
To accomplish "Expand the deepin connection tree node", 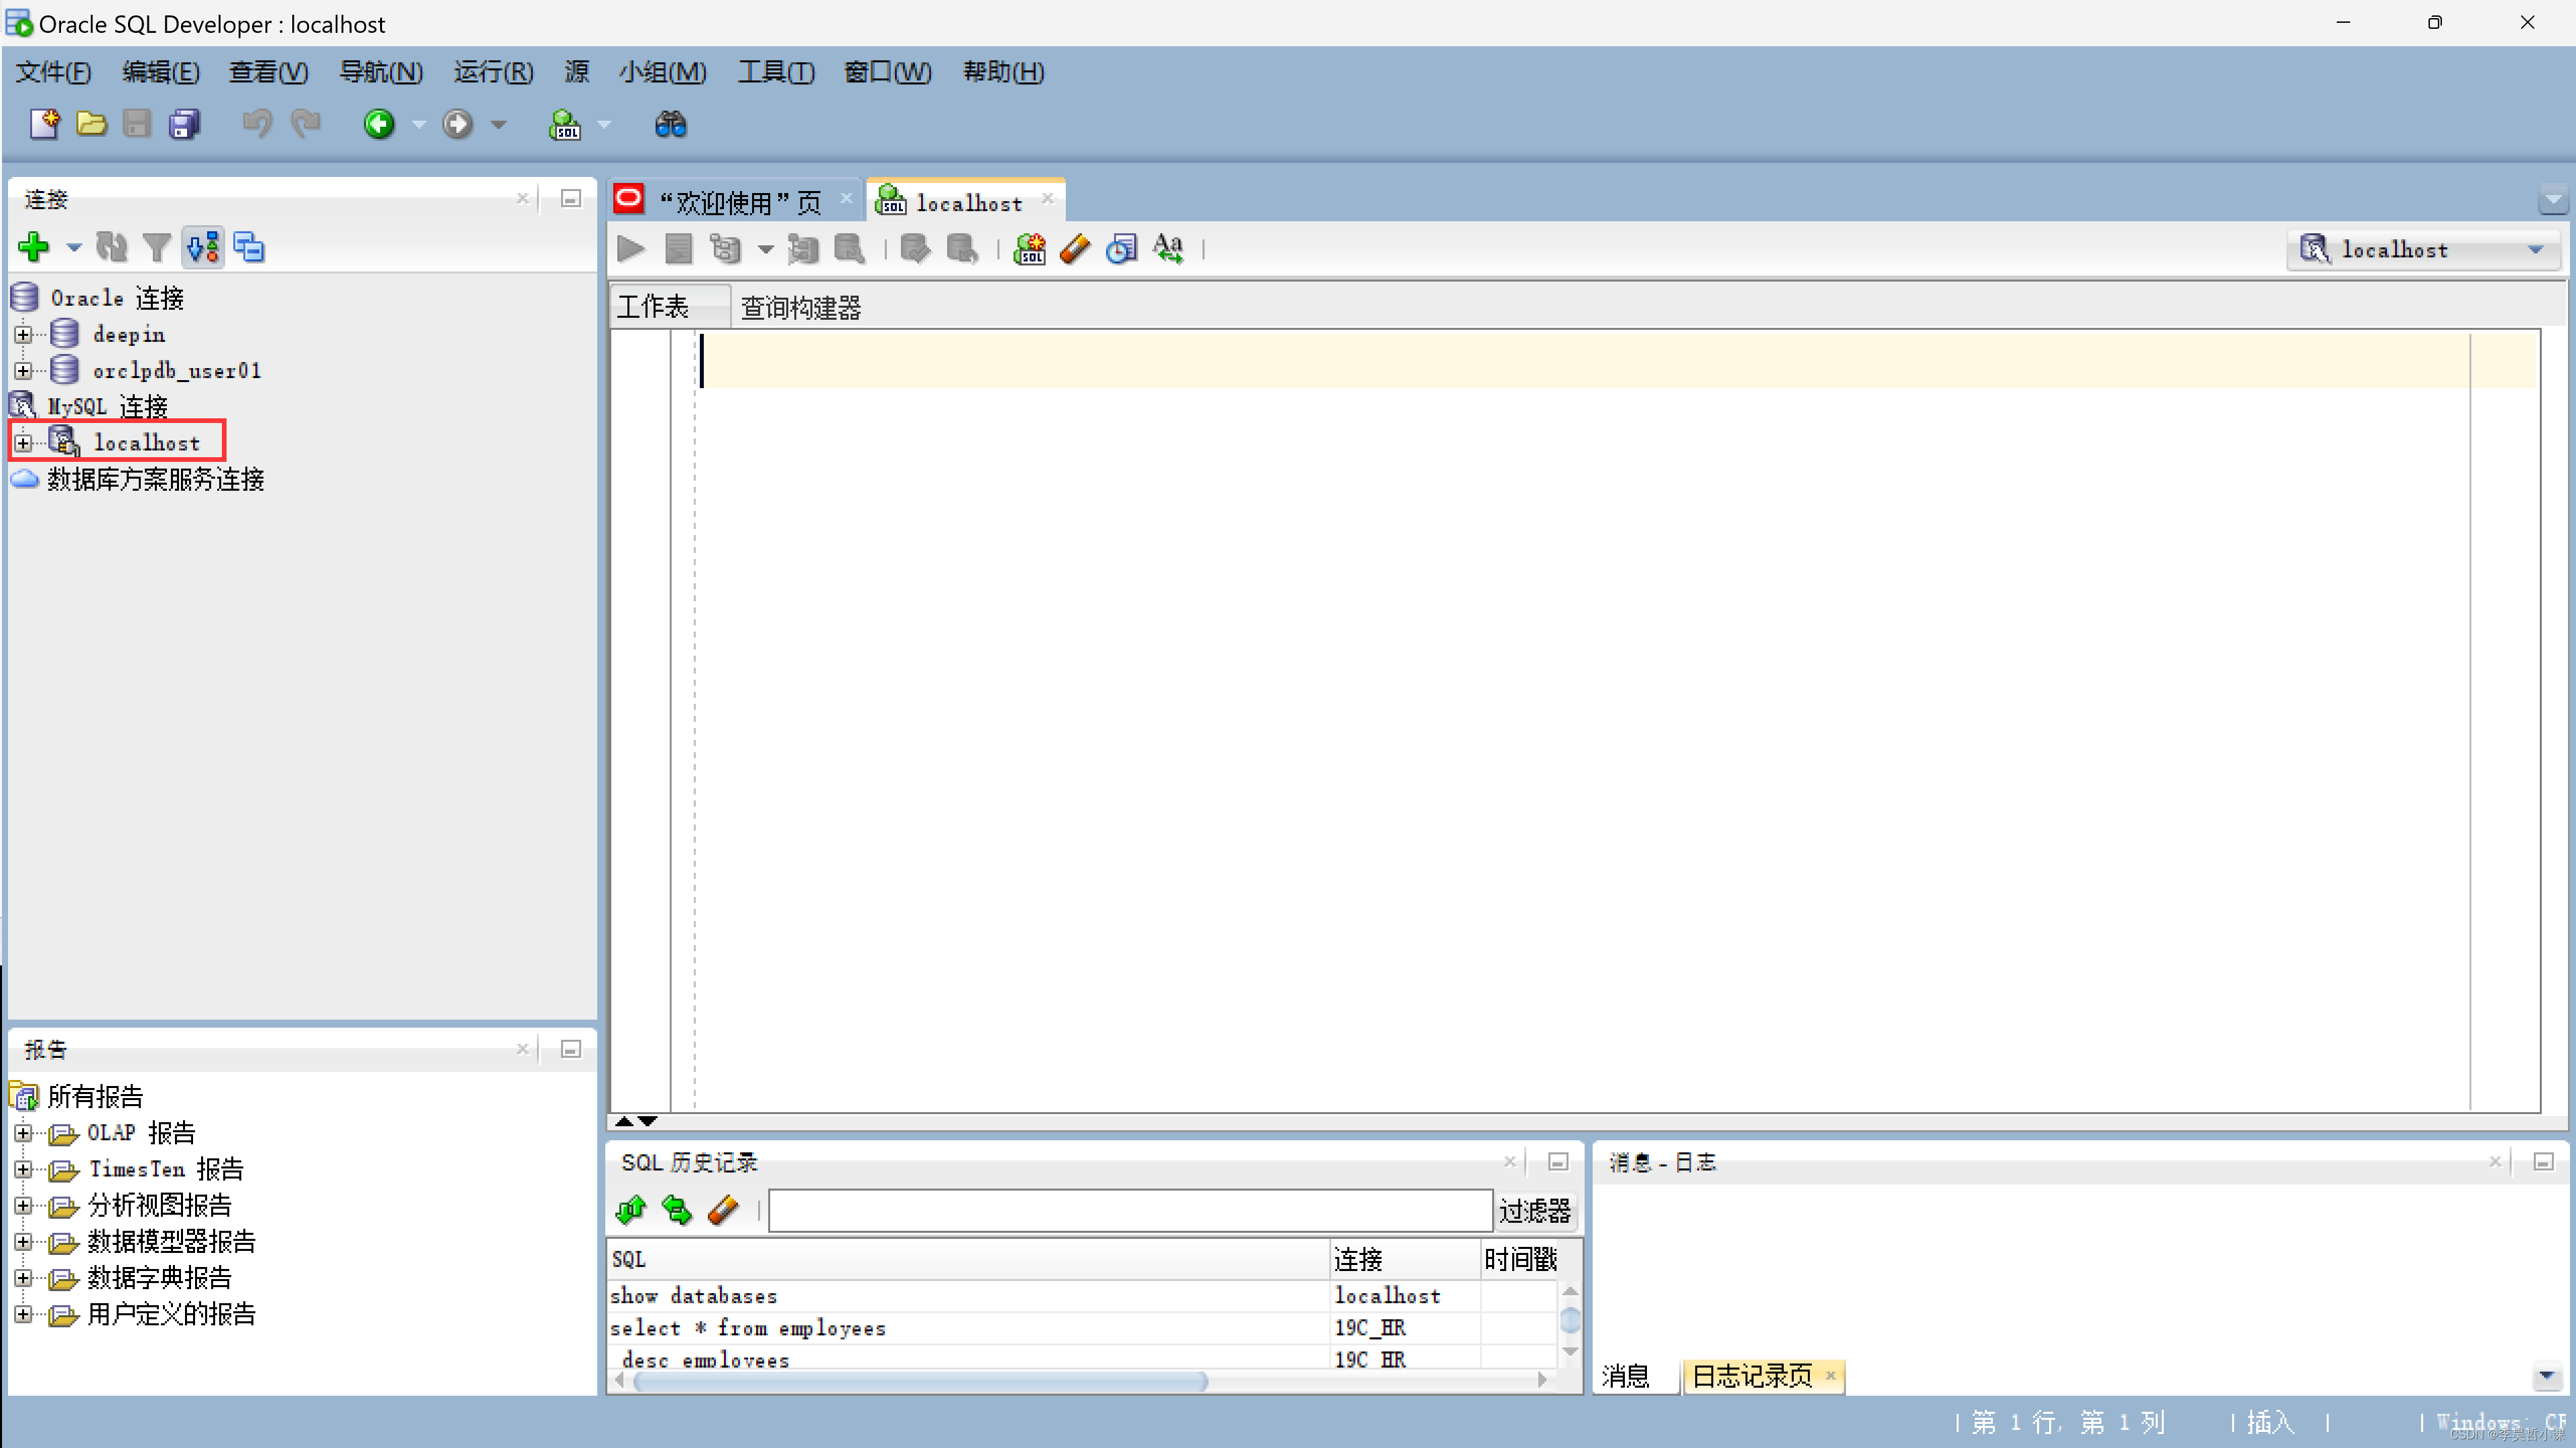I will pos(23,334).
